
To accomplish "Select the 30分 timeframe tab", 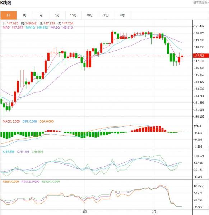I will tap(89, 15).
